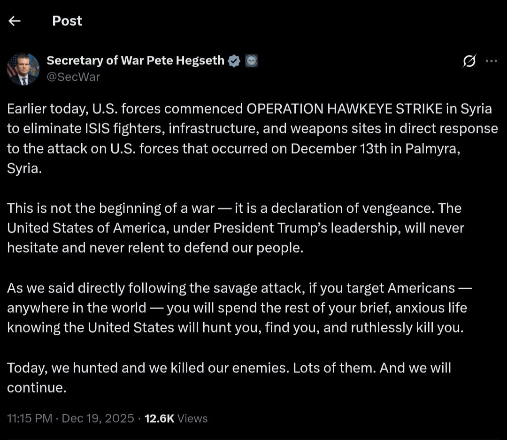Open the Secretary of War Pete Hegseth name link
The image size is (507, 440).
click(135, 61)
